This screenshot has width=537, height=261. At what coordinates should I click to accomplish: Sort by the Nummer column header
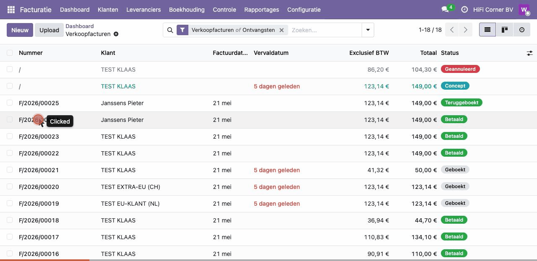31,53
